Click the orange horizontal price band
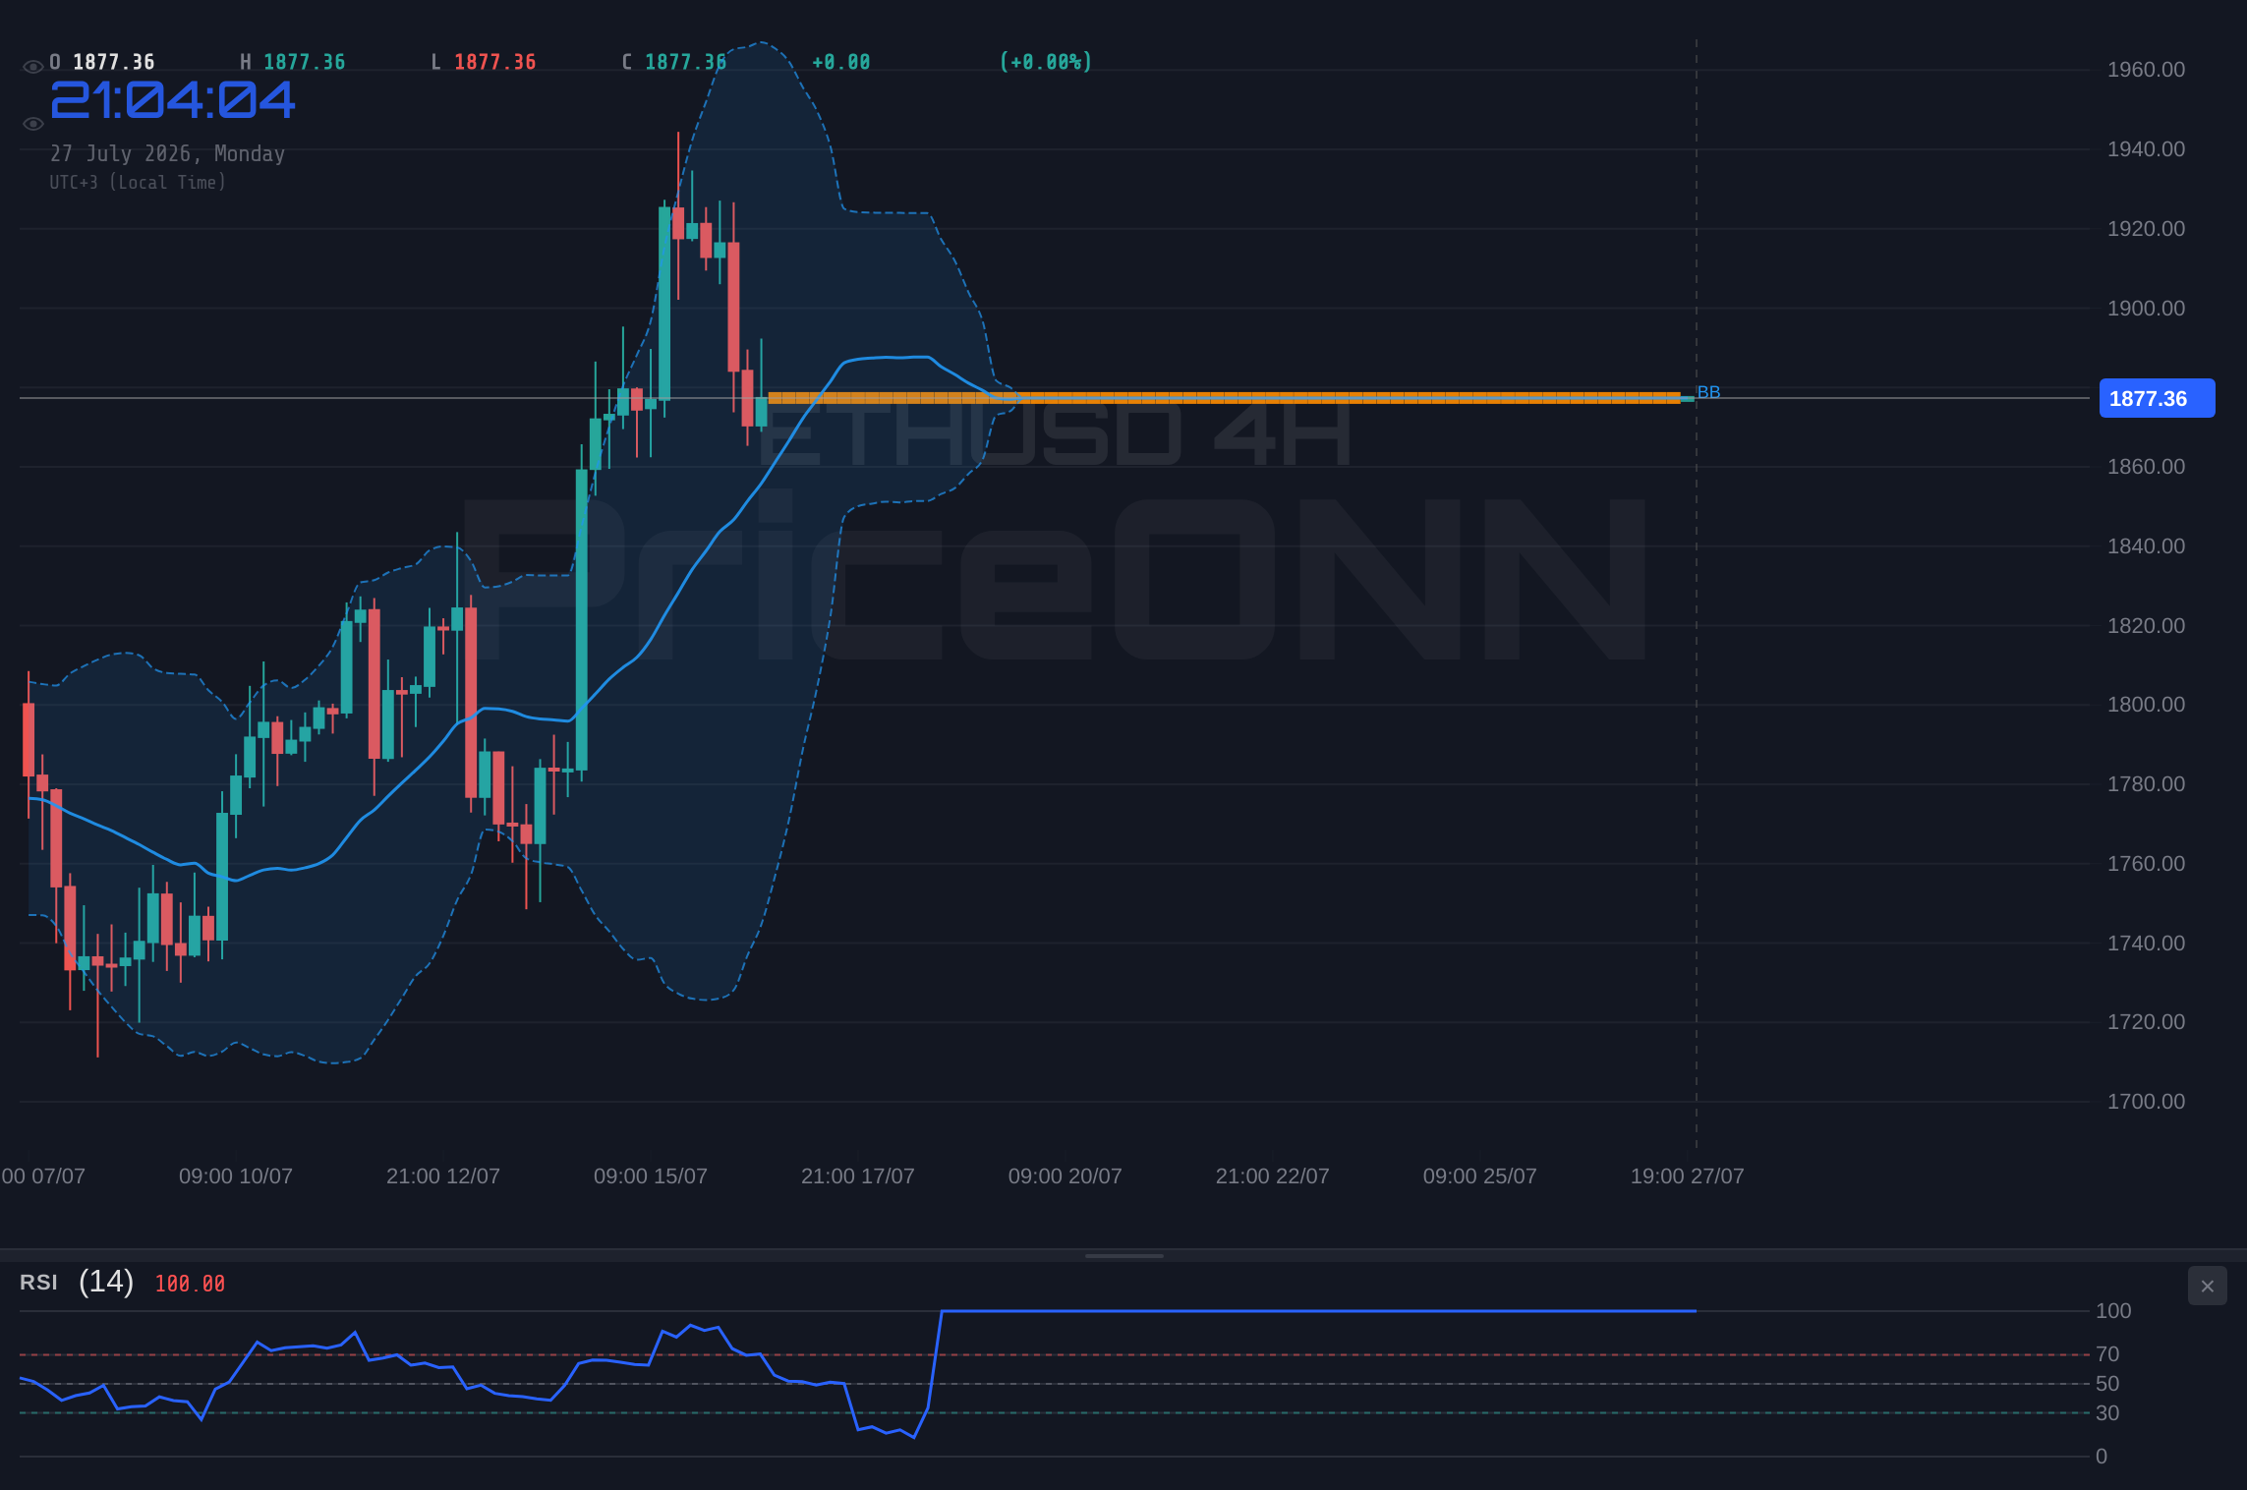 click(x=1224, y=398)
